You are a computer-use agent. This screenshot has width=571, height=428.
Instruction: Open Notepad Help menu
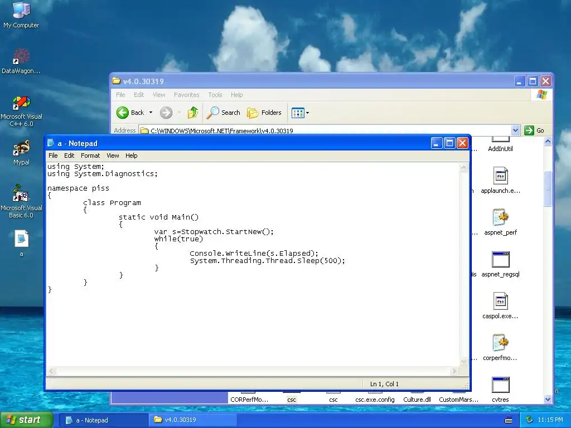pos(132,155)
